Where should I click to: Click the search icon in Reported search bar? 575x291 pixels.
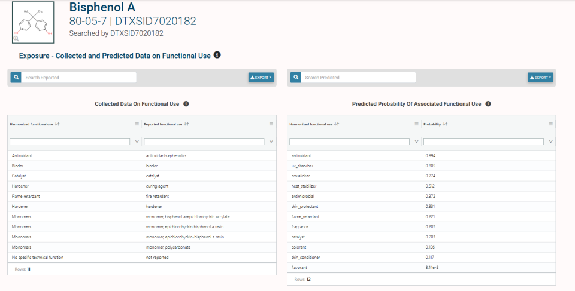(x=15, y=78)
